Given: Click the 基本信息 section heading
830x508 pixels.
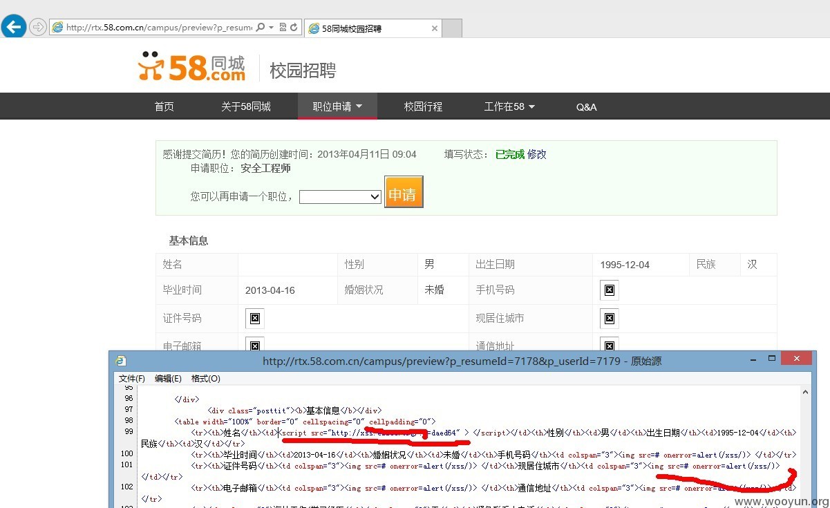Looking at the screenshot, I should (x=189, y=241).
